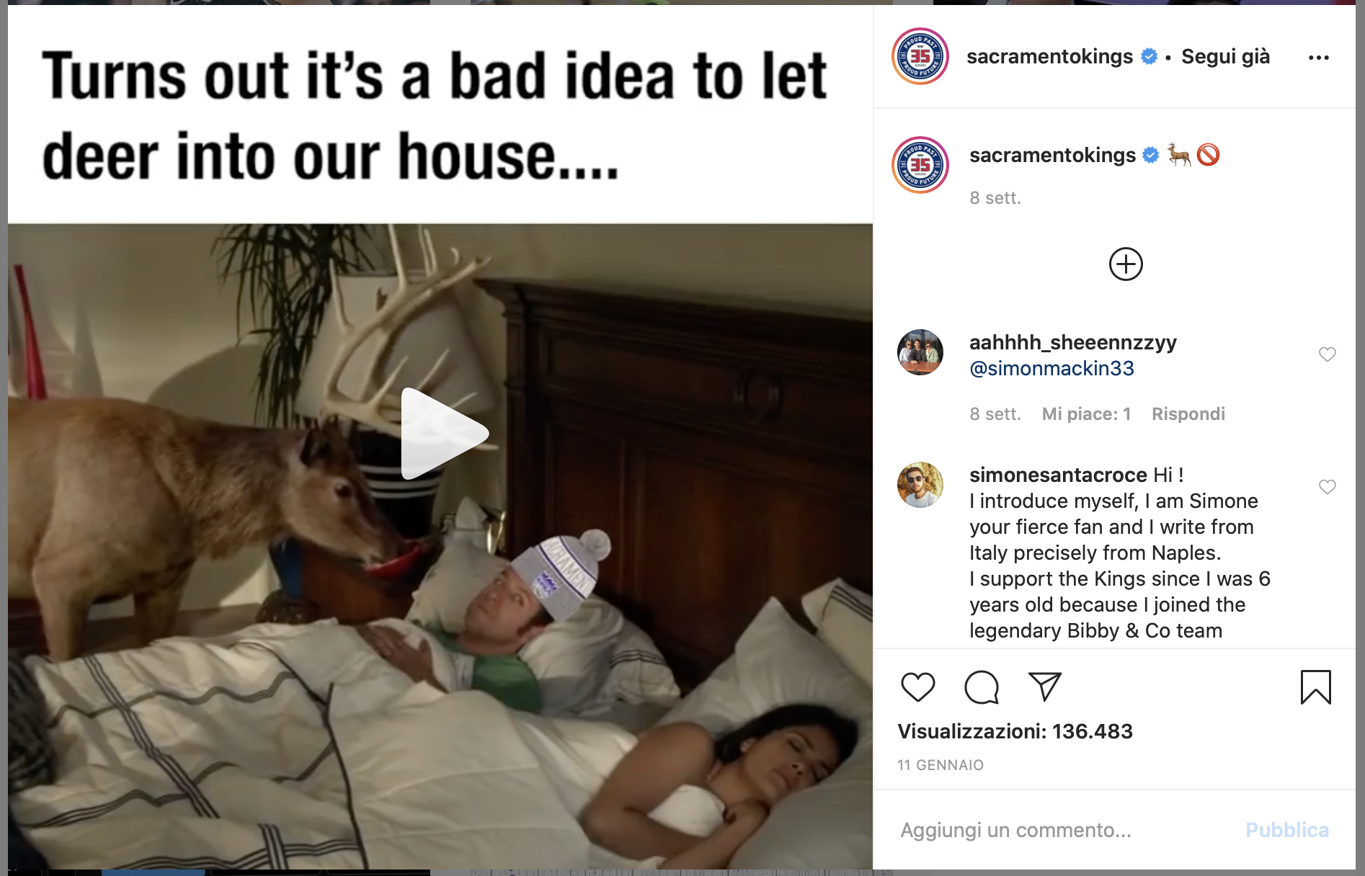Like the post with heart icon
The height and width of the screenshot is (876, 1365).
917,687
